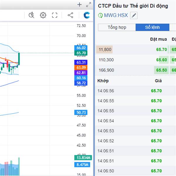Select the 14:06:53 matched trade row
Screen dimensions: 176x176
136,131
